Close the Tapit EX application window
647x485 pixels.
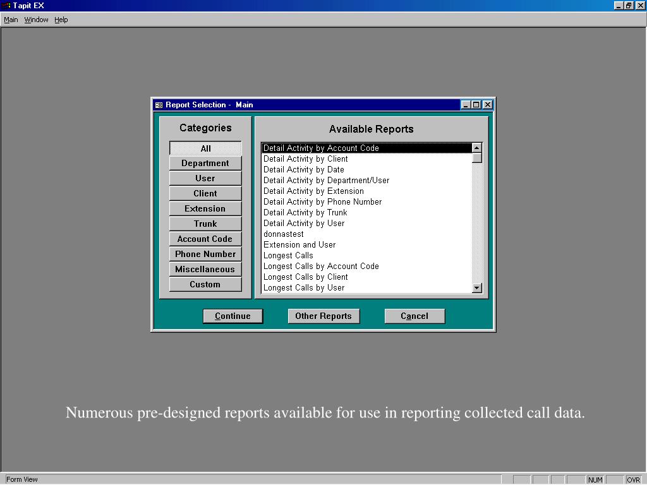tap(639, 5)
